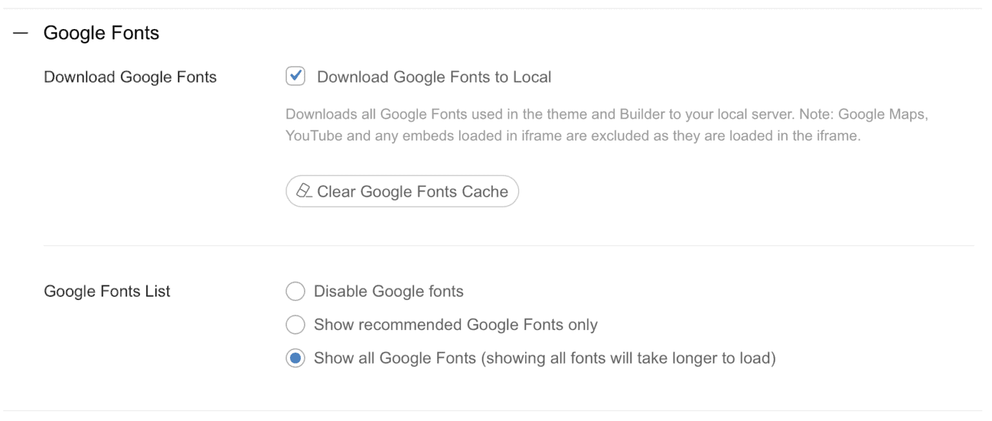Click the empty radio circle beside Disable
The image size is (992, 421).
click(x=295, y=291)
